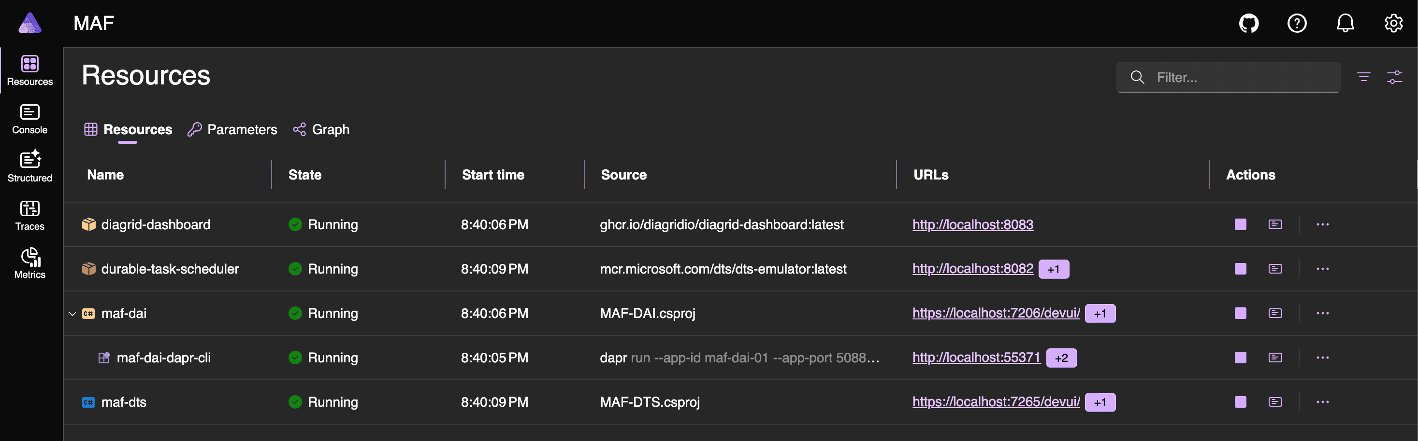1418x441 pixels.
Task: Open the settings gear icon
Action: [1394, 23]
